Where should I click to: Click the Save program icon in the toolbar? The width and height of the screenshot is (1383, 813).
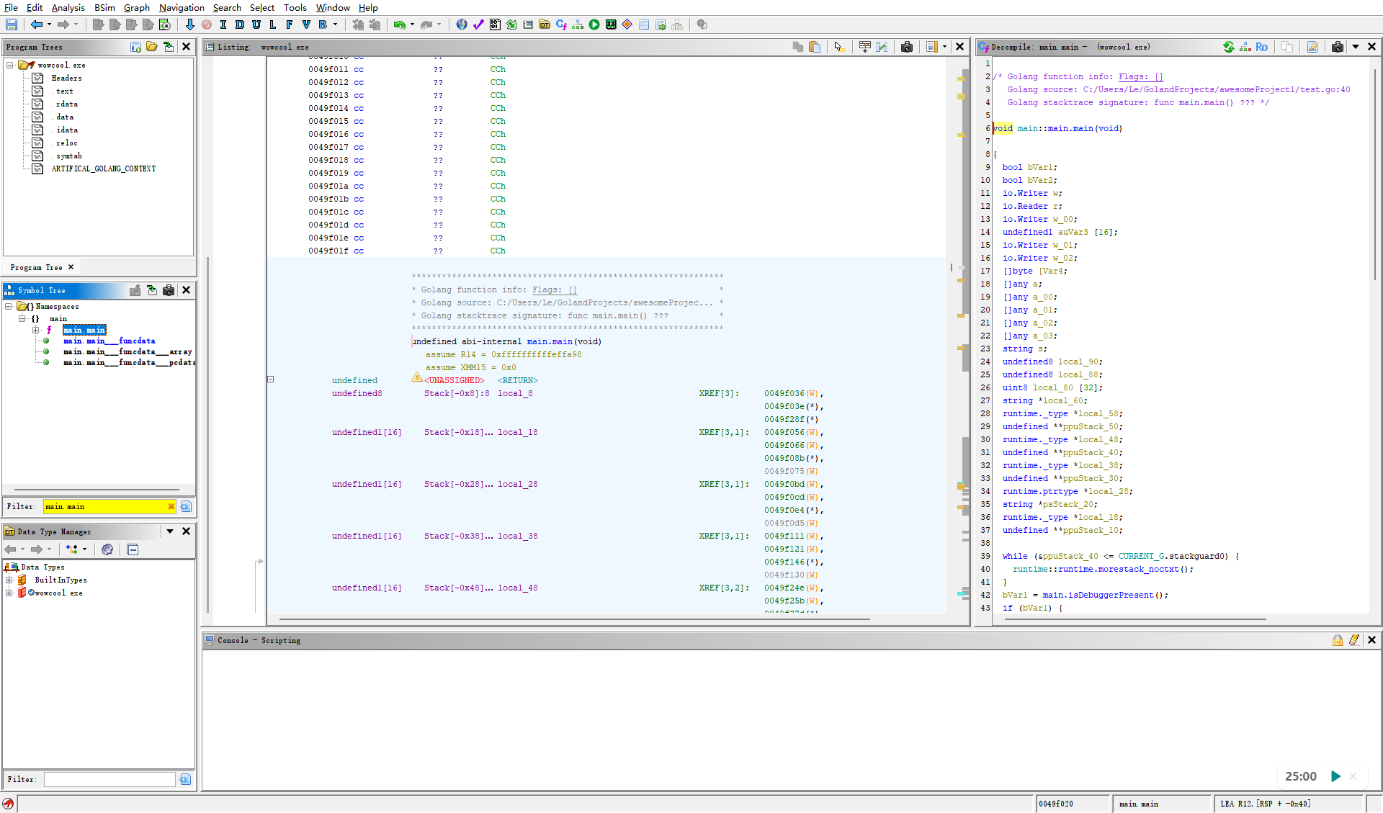click(x=12, y=24)
